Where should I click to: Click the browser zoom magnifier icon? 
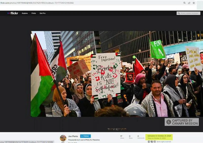[x=184, y=3]
